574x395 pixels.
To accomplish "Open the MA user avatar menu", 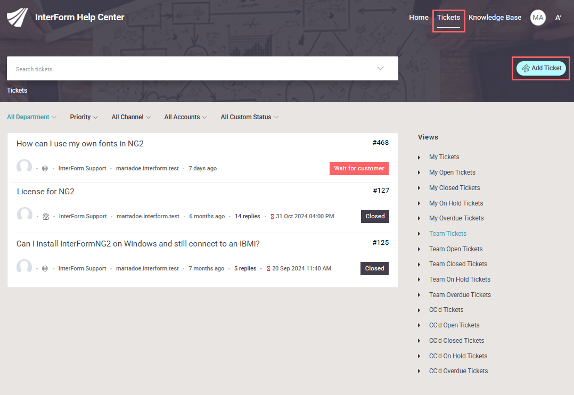I will 538,18.
